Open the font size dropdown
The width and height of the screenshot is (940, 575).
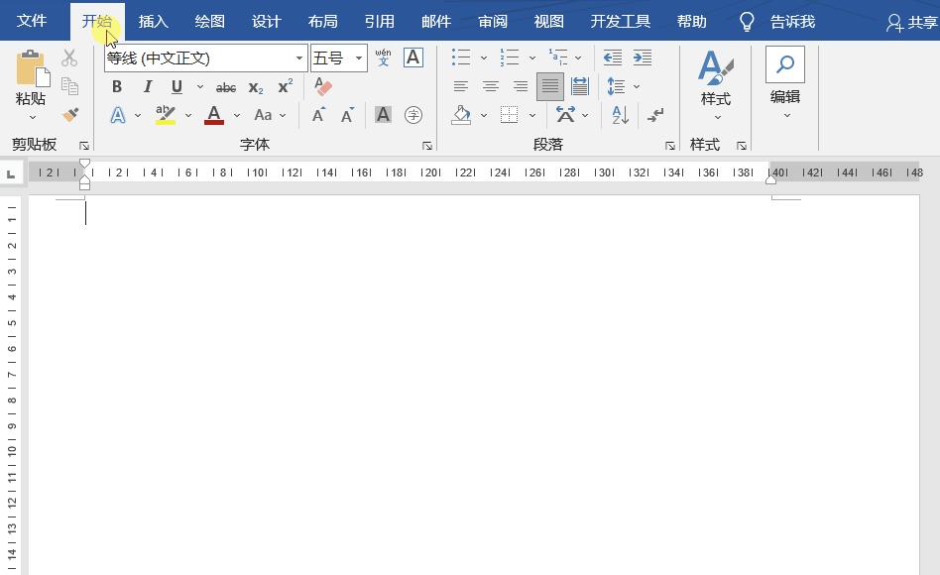click(357, 57)
